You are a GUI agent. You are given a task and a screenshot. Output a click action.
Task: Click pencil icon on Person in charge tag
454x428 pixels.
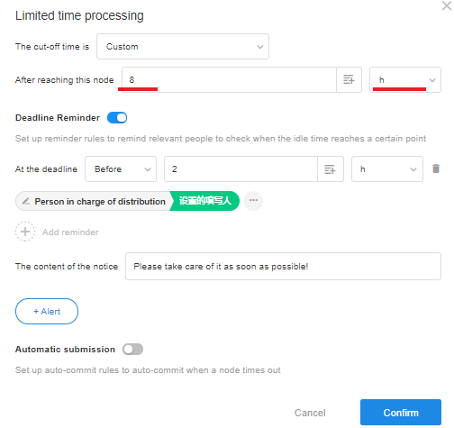coord(26,201)
